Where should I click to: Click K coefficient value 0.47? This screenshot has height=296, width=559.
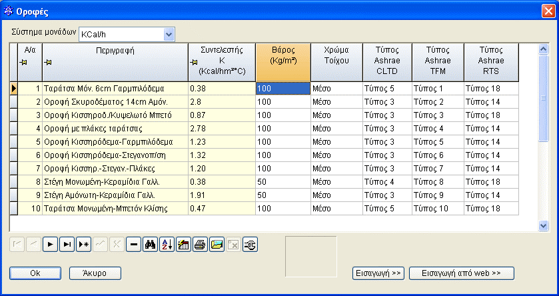pos(222,208)
